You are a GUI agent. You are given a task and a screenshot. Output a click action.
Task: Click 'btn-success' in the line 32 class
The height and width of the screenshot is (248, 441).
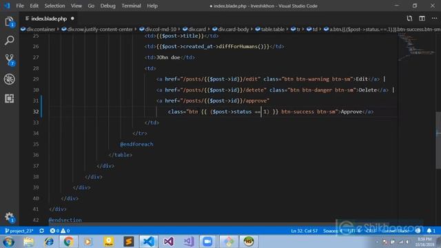(x=298, y=112)
